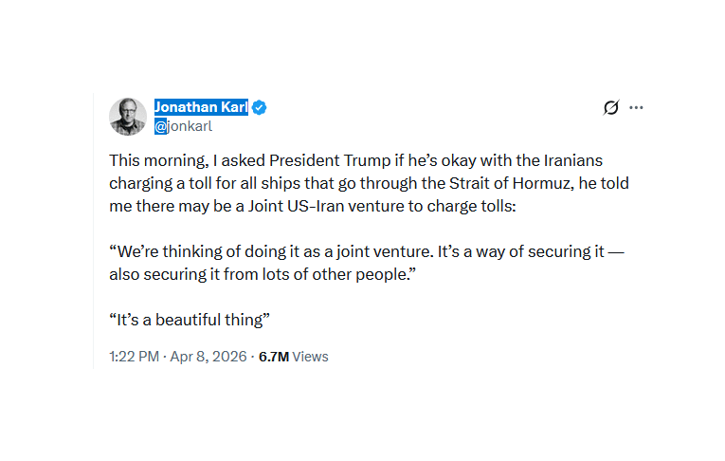Screen dimensions: 725x461
Task: Open the three-dot More options menu
Action: [637, 108]
